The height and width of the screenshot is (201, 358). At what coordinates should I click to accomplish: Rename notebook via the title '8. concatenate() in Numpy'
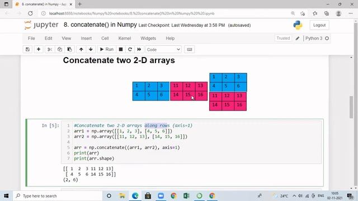coord(100,25)
